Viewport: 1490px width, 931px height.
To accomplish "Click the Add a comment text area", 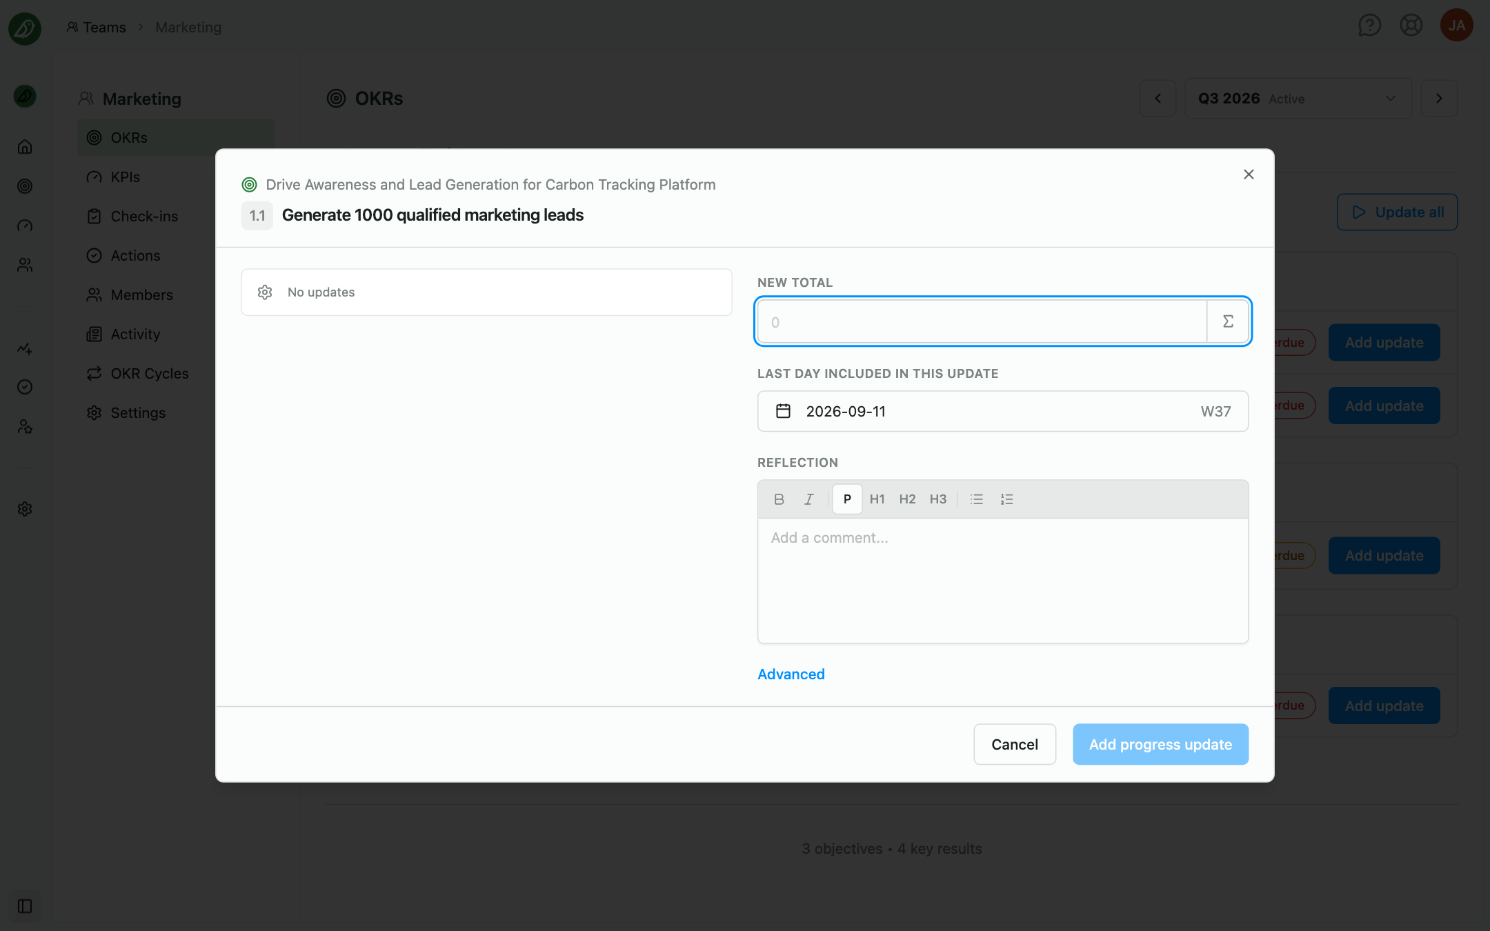I will click(x=1003, y=581).
